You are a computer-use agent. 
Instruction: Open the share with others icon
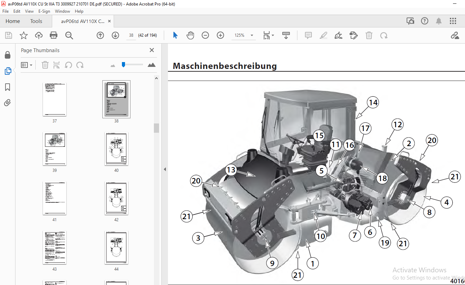click(410, 21)
